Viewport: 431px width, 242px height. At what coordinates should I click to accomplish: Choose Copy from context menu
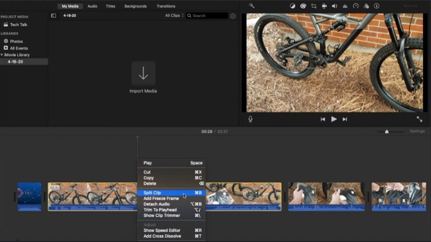tap(171, 178)
